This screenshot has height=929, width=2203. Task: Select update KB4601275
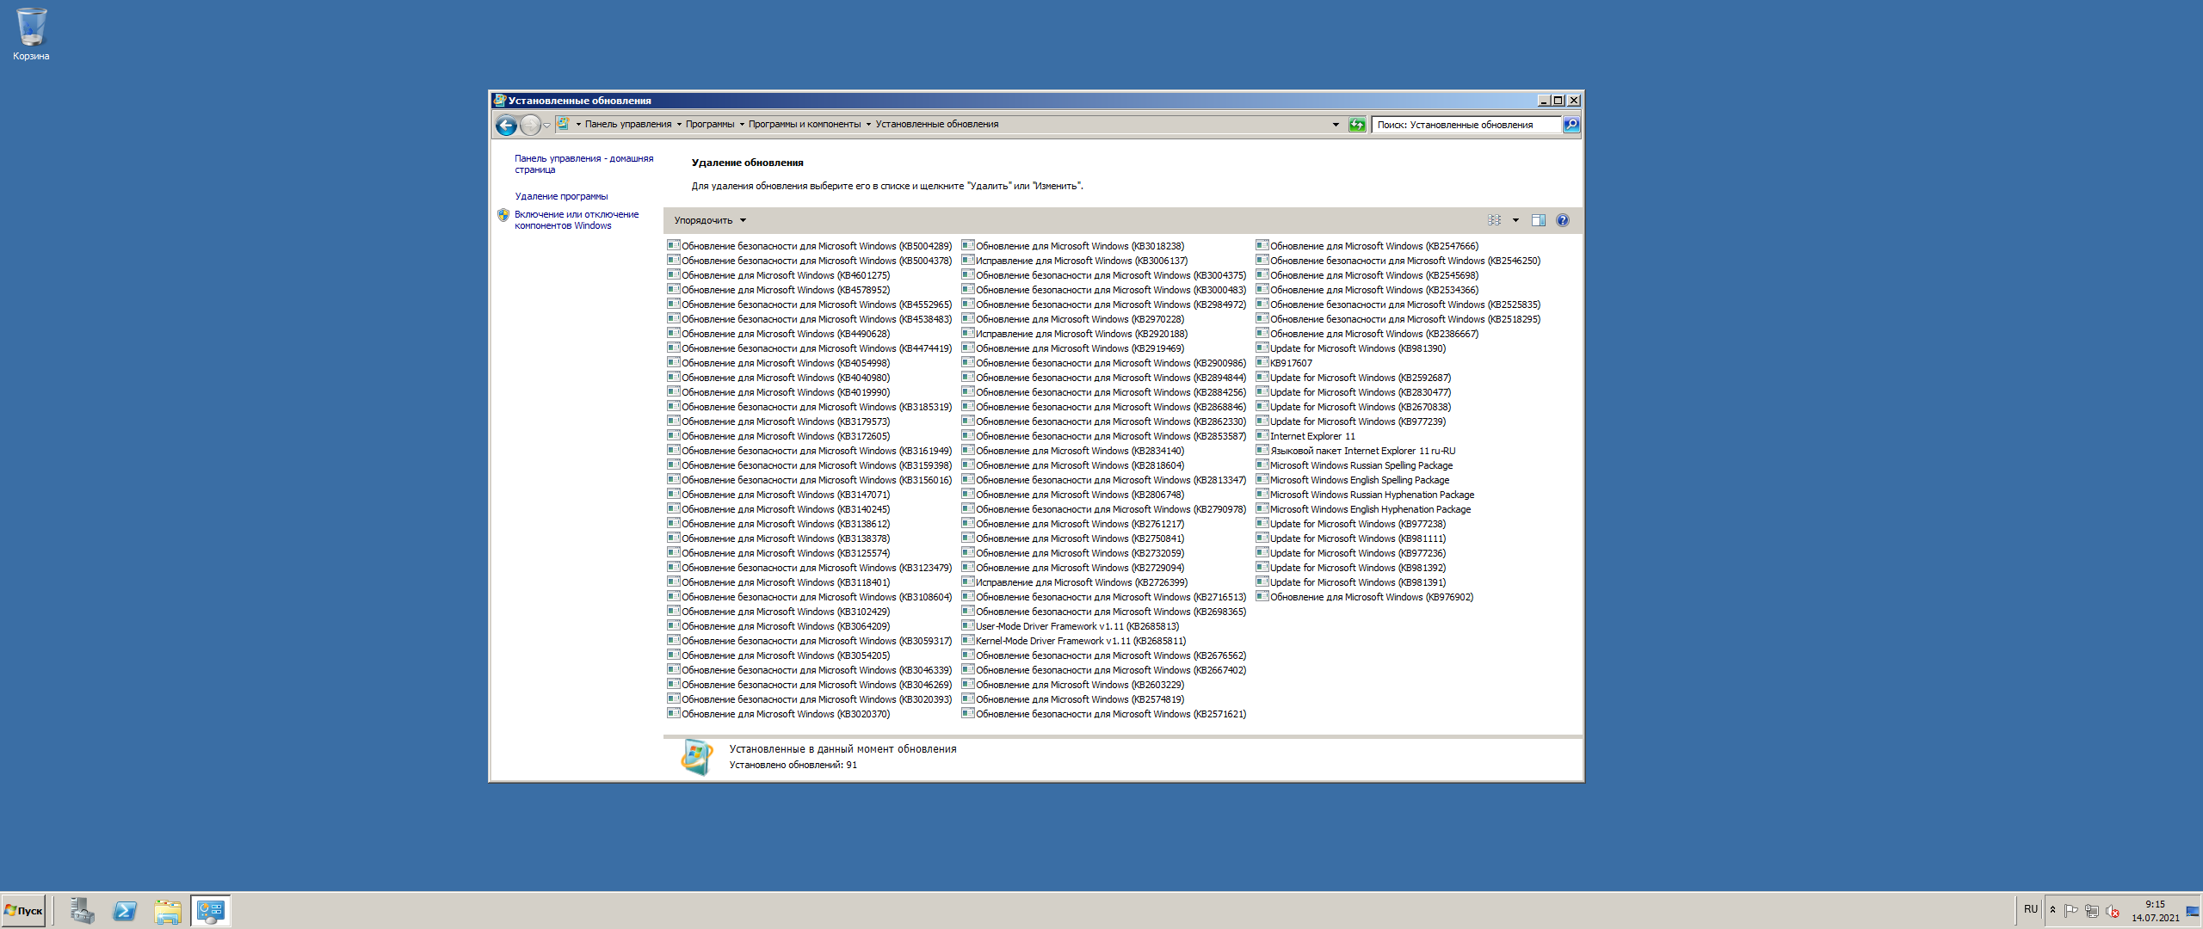pyautogui.click(x=779, y=275)
